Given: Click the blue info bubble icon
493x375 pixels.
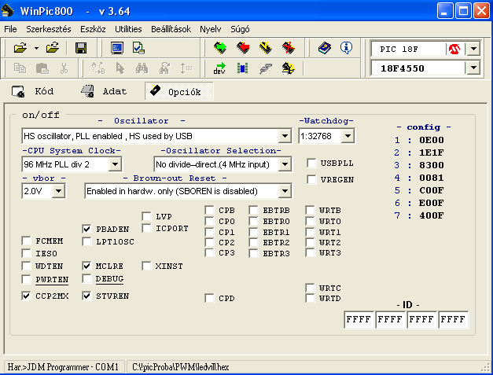Looking at the screenshot, I should coord(346,48).
